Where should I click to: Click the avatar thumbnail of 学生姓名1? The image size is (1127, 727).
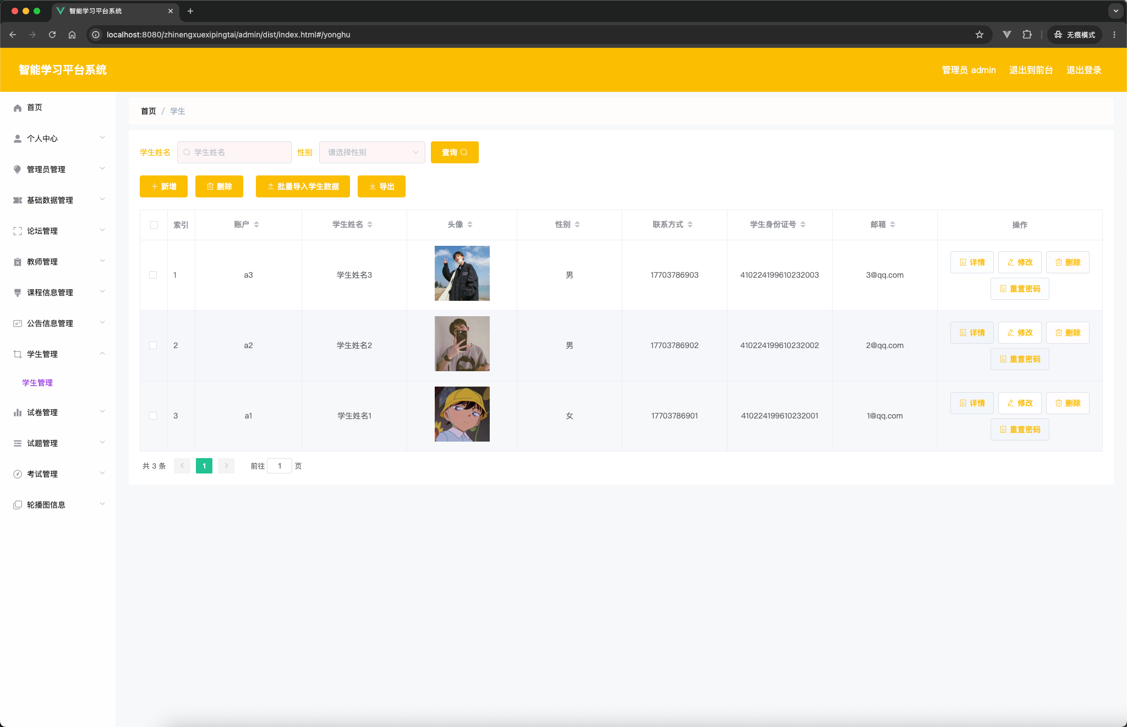click(x=462, y=414)
